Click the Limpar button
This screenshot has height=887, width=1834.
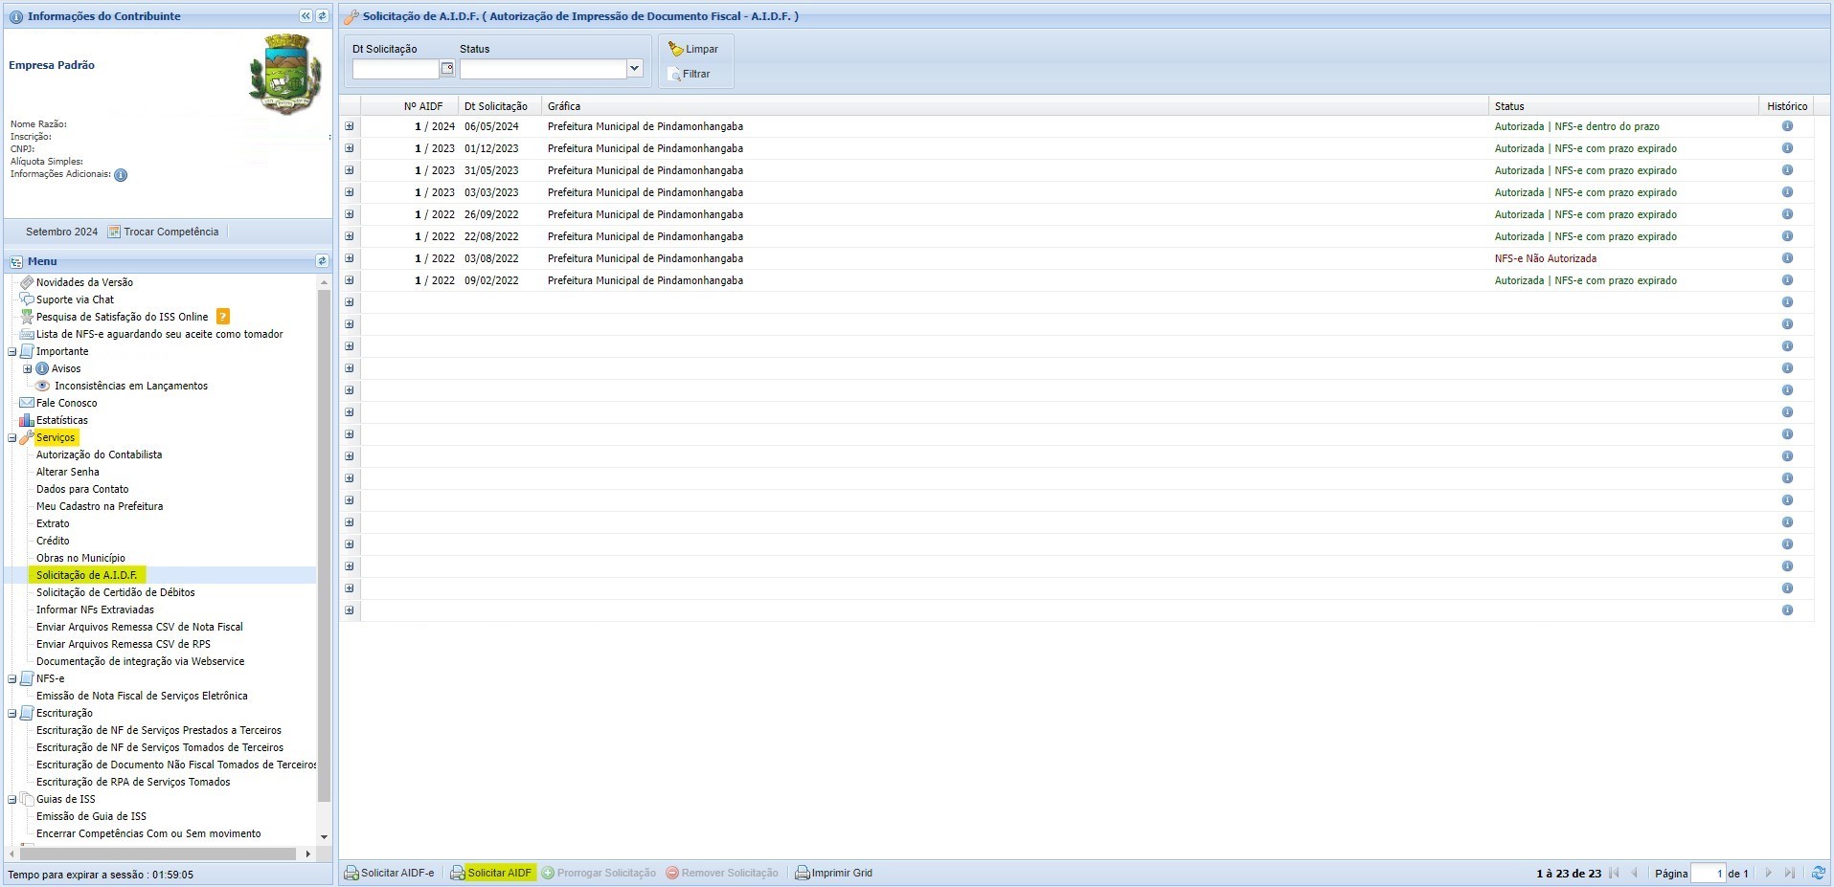click(x=694, y=49)
